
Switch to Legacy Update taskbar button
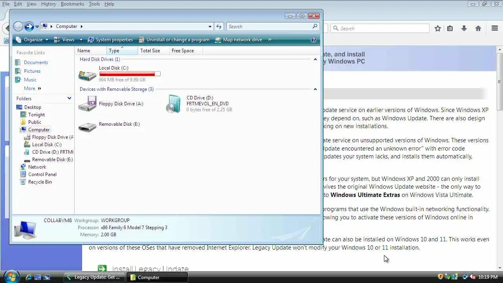click(94, 277)
